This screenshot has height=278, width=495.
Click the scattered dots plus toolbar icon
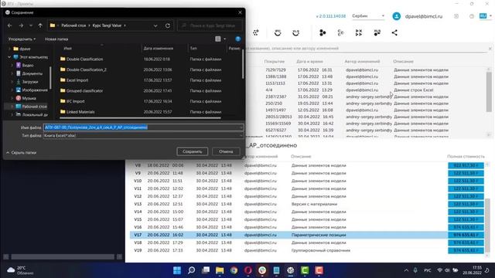point(256,32)
